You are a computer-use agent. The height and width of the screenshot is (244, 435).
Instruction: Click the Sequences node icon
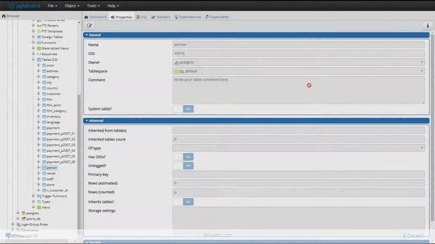click(x=39, y=54)
